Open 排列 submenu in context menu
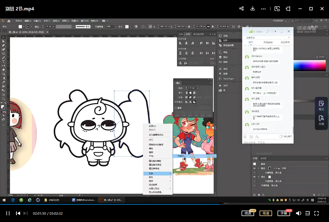Viewport: 329px width, 222px height. tap(157, 177)
